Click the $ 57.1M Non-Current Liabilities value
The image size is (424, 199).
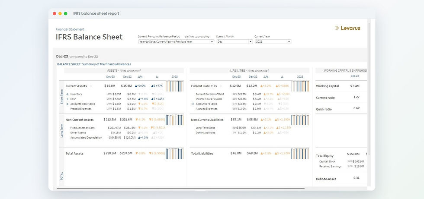click(236, 120)
